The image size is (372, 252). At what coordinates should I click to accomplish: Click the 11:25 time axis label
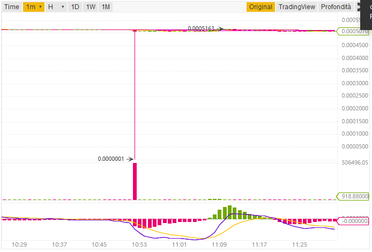pyautogui.click(x=299, y=244)
